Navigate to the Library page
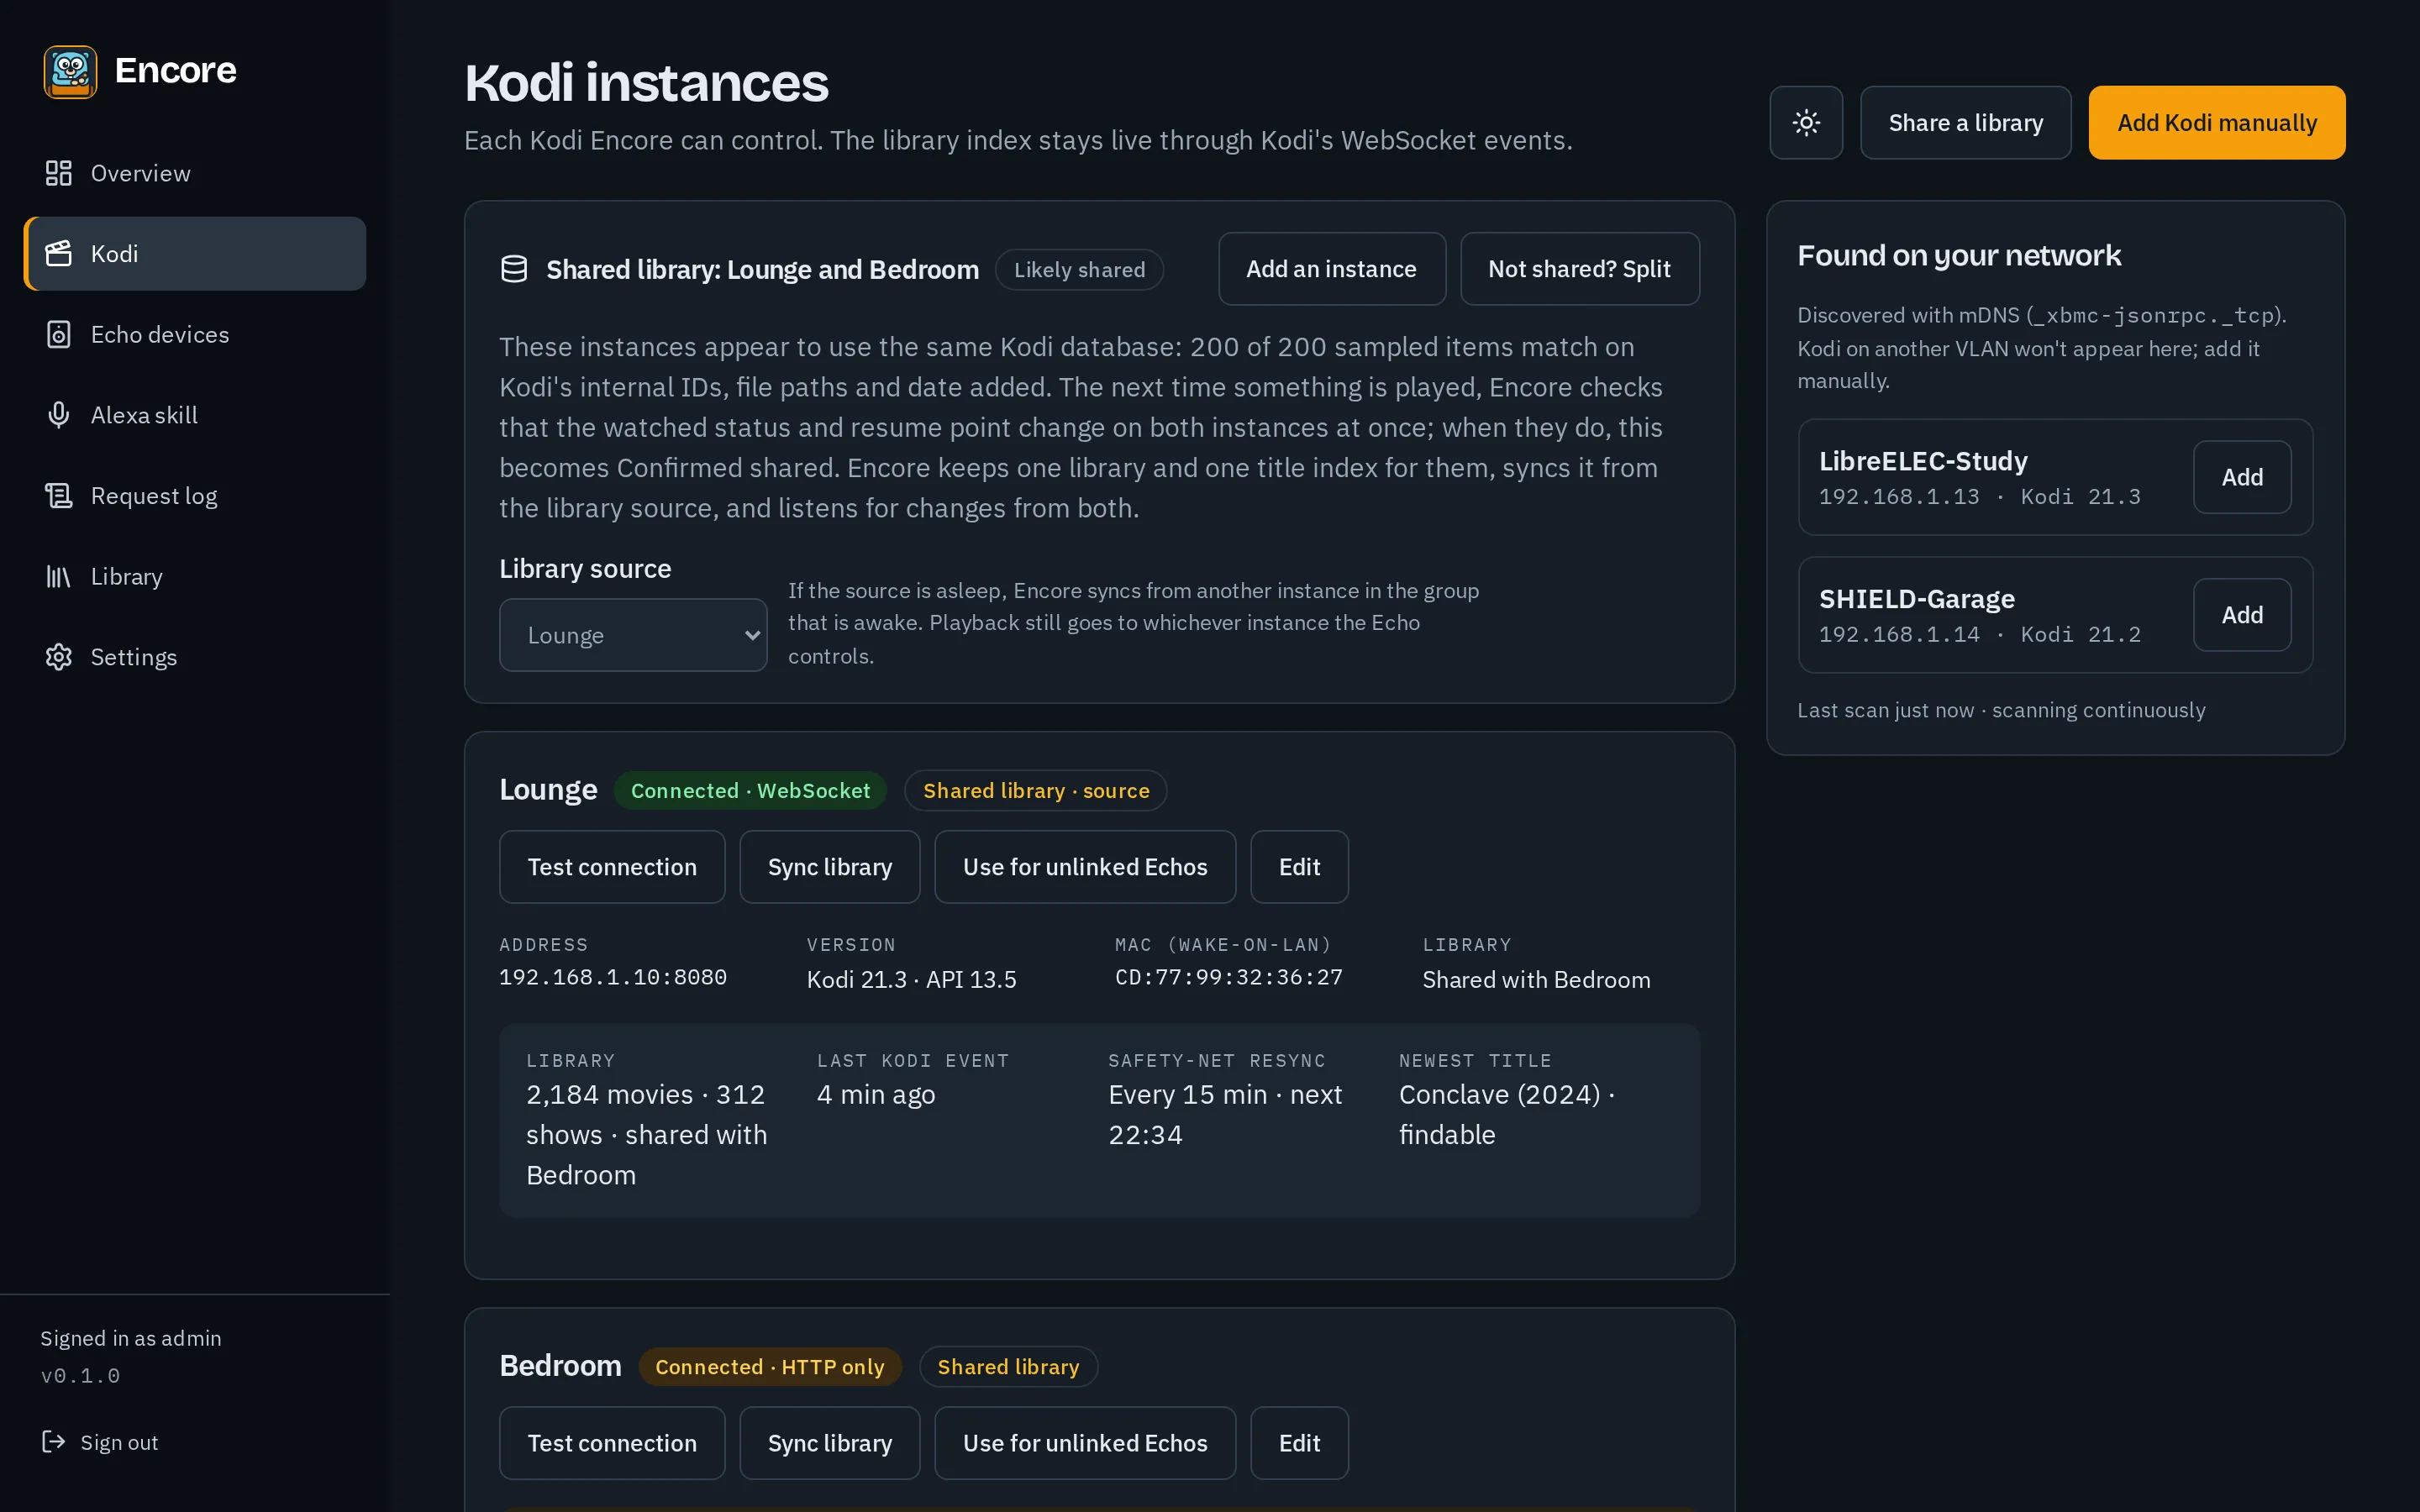 tap(195, 576)
